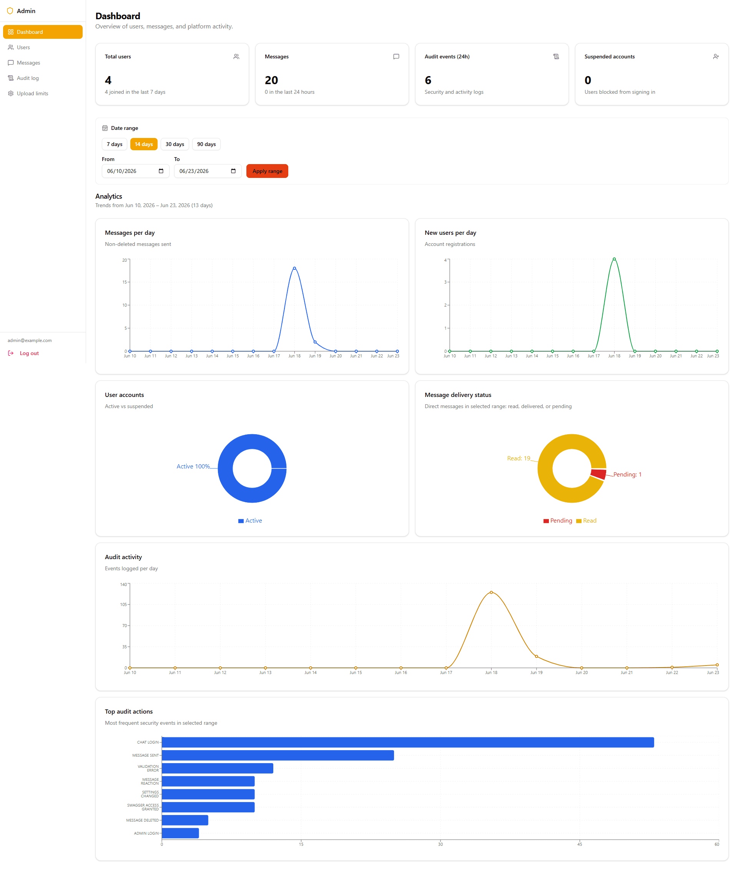The width and height of the screenshot is (738, 870).
Task: Click the user icon on Suspended accounts card
Action: (x=716, y=56)
